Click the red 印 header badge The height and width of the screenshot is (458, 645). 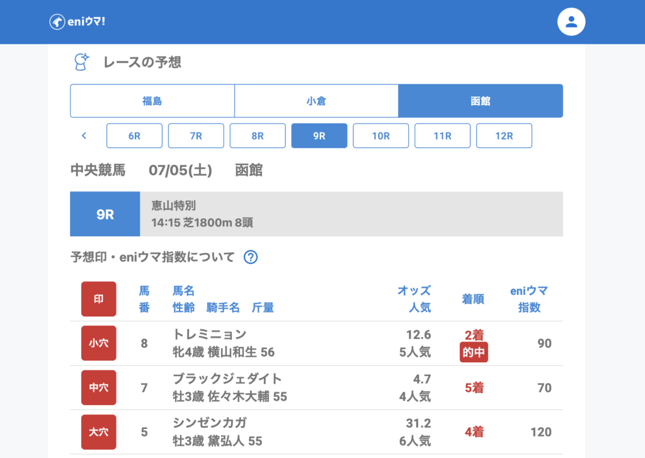[99, 299]
